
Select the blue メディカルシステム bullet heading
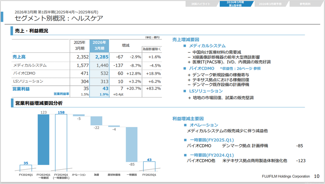207,46
